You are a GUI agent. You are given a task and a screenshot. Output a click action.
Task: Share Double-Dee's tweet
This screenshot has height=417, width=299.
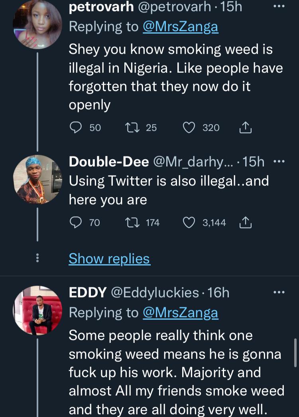click(x=246, y=222)
